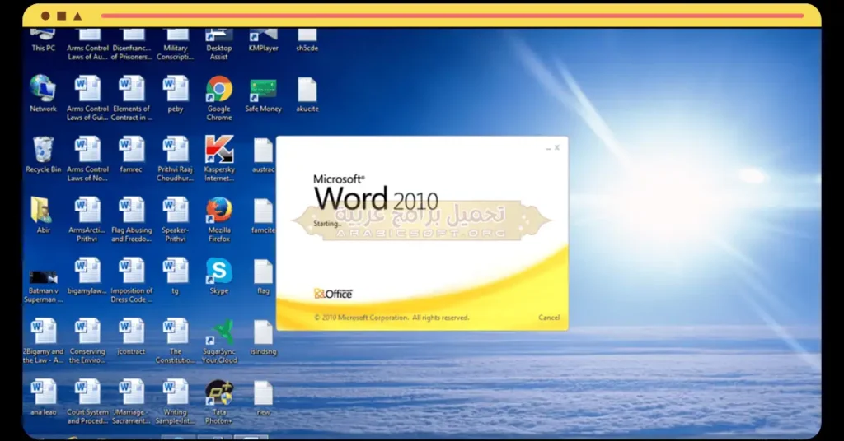Viewport: 844px width, 441px height.
Task: Select the Safe Money shortcut icon
Action: pos(263,89)
